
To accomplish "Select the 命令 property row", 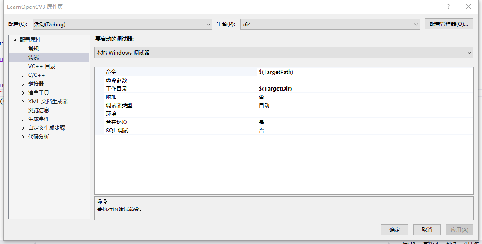I will pos(284,72).
